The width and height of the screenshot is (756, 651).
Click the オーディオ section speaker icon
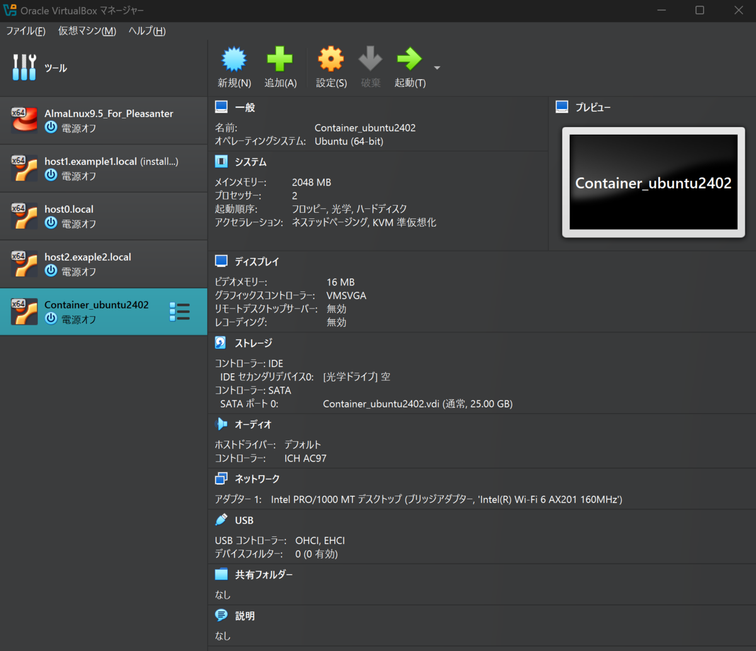(221, 424)
